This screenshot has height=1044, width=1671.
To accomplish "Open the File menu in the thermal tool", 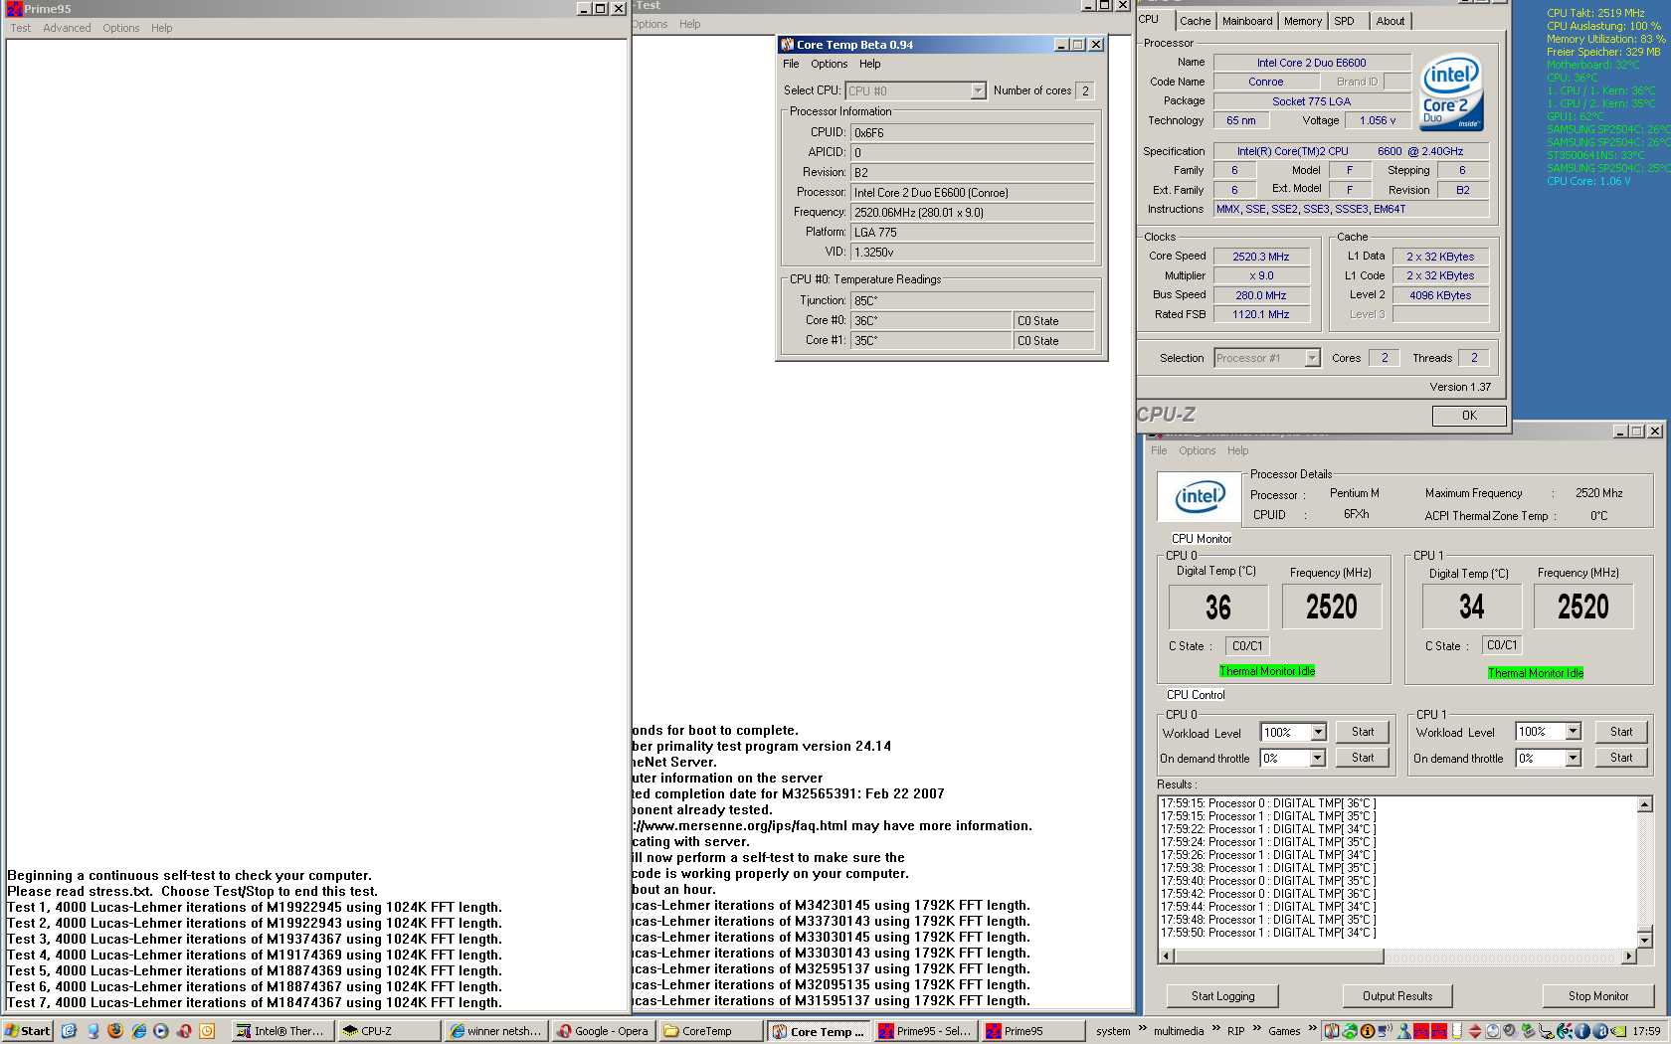I will click(1159, 450).
